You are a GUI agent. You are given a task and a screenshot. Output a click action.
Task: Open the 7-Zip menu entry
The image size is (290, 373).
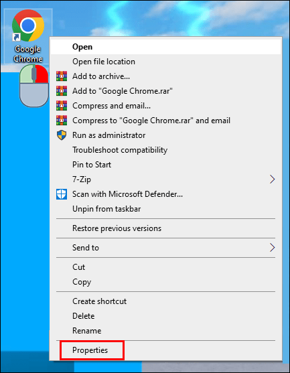[x=165, y=179]
